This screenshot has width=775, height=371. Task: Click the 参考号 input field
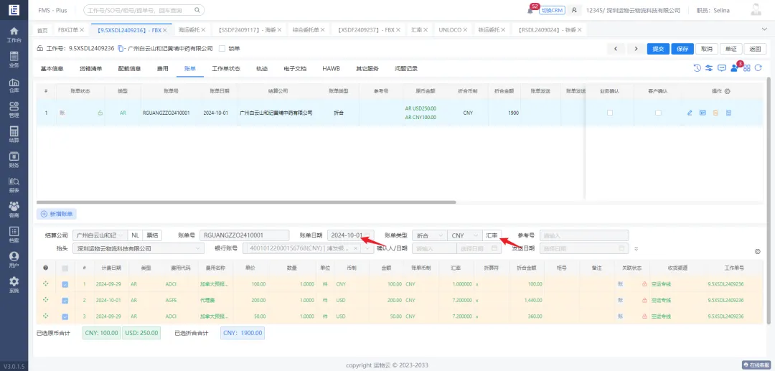[583, 235]
